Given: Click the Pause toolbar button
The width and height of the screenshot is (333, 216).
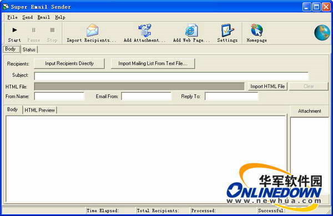Looking at the screenshot, I should (x=34, y=34).
